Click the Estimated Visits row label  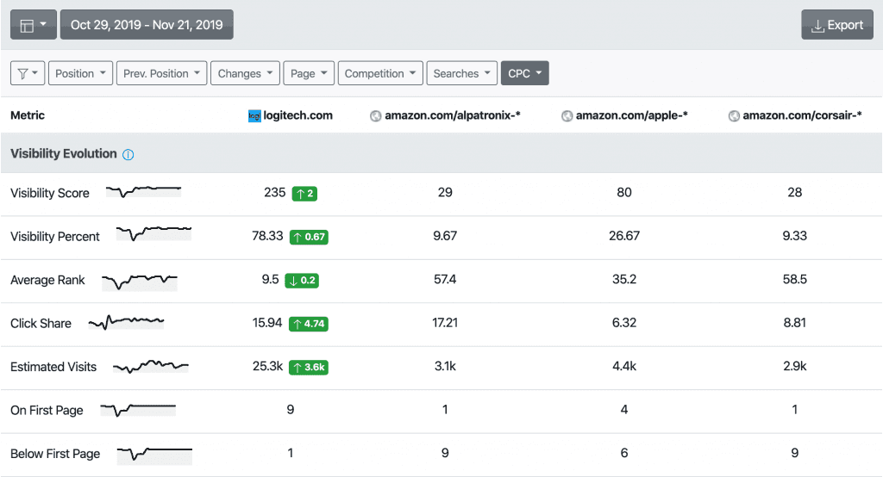pos(53,367)
